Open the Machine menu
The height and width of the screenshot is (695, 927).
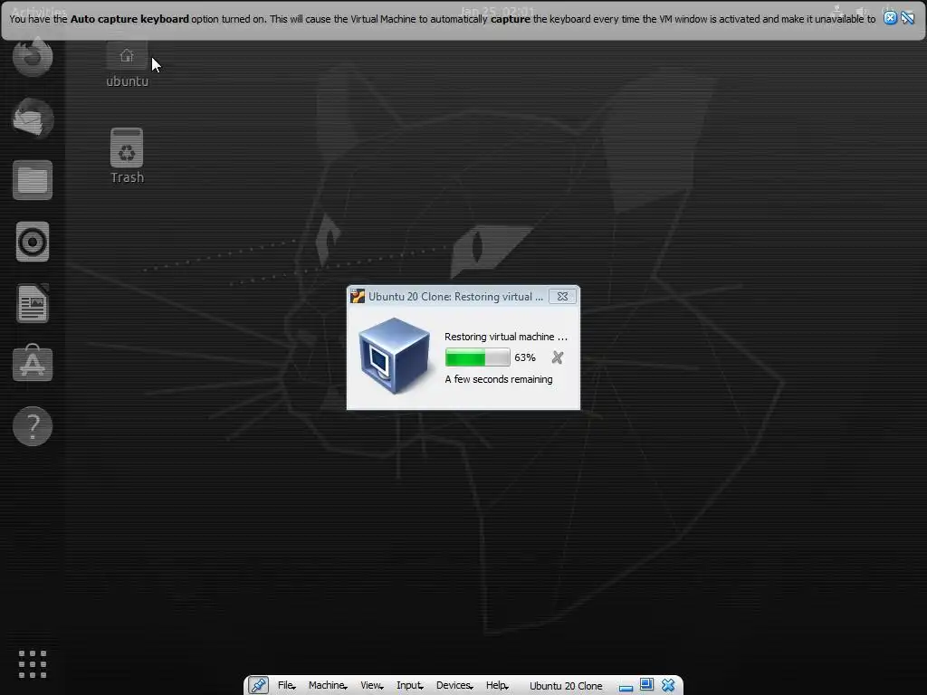click(328, 686)
